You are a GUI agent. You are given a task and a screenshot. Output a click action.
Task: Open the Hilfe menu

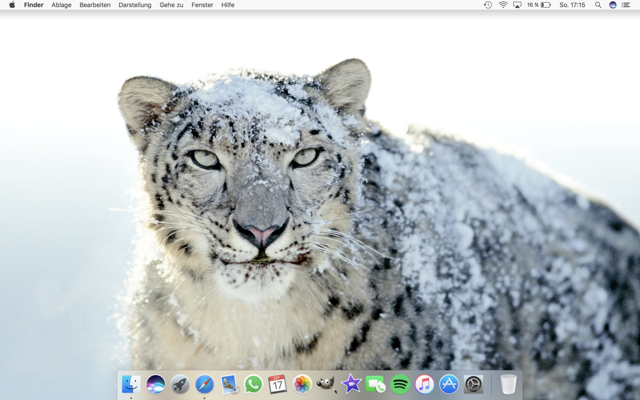click(228, 5)
